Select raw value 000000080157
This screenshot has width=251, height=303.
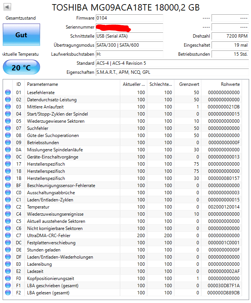click(x=224, y=178)
